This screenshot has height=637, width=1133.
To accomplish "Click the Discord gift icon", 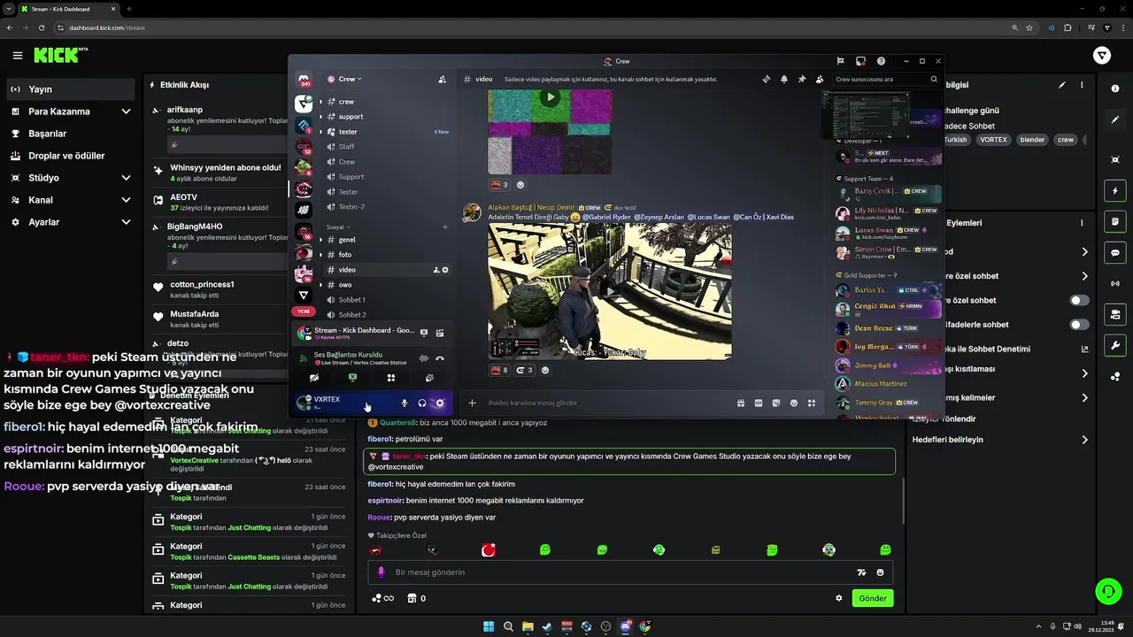I will (x=740, y=403).
